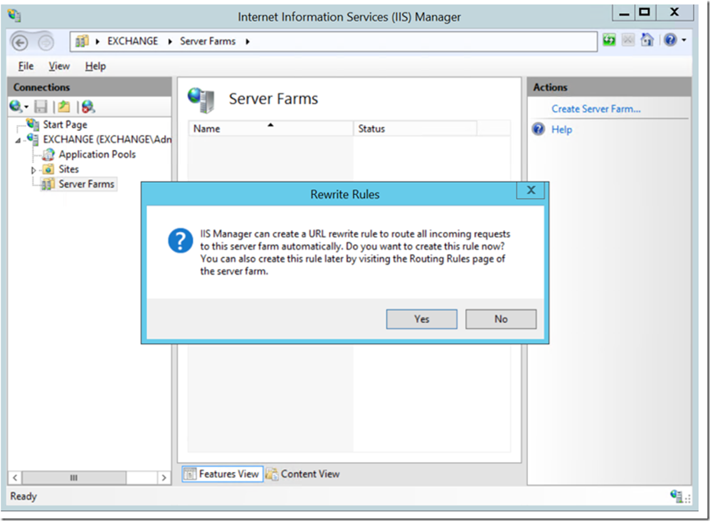Click the Create New Connection globe icon
This screenshot has height=521, width=710.
tap(16, 107)
